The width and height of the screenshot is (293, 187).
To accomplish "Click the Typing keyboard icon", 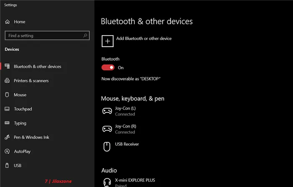I will tap(7, 123).
